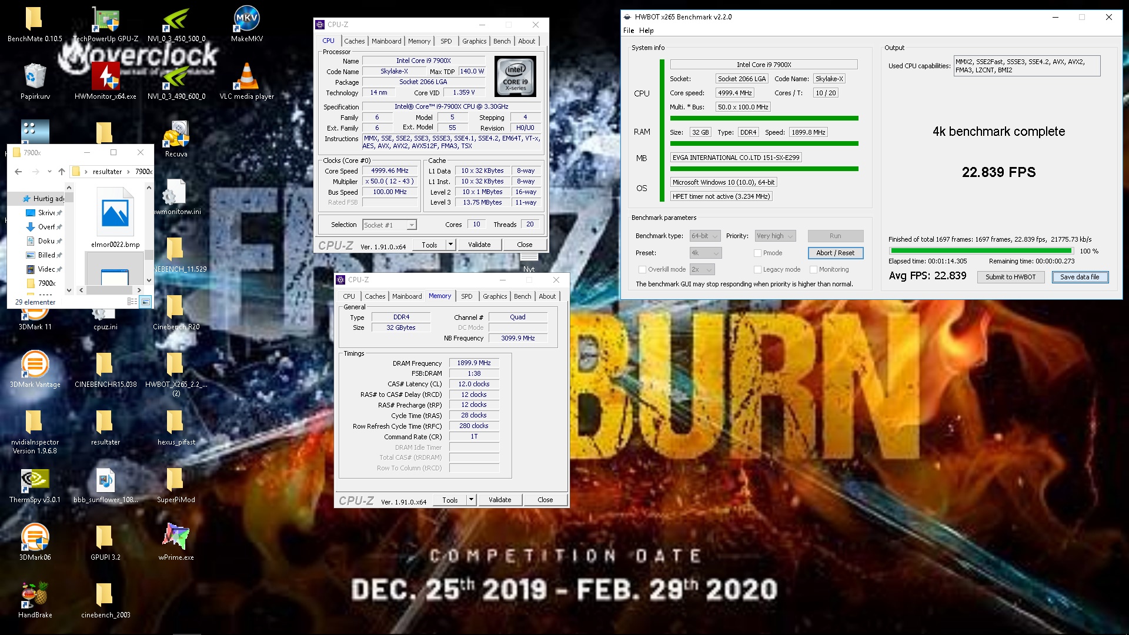Viewport: 1129px width, 635px height.
Task: Enable the Overkill mode checkbox
Action: (x=642, y=269)
